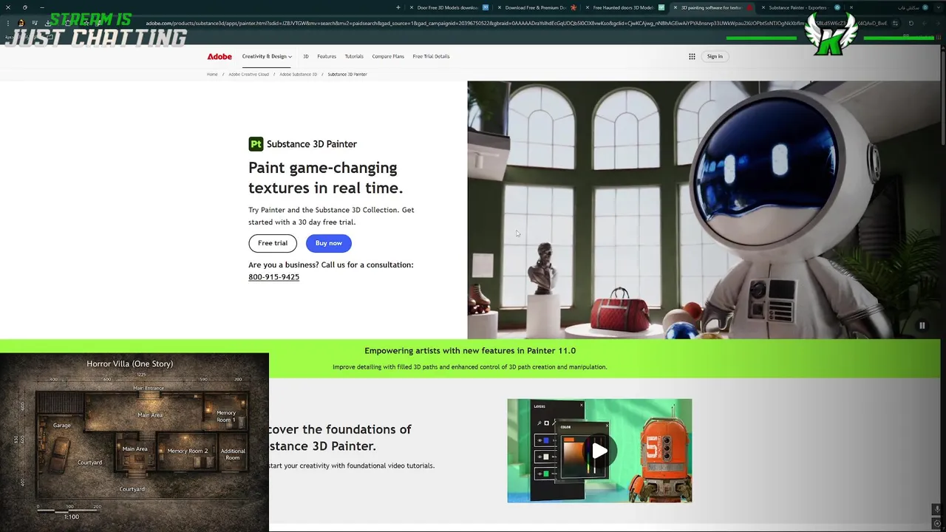Screen dimensions: 946x532
Task: Open Free Trial Details in the nav bar
Action: 431,56
